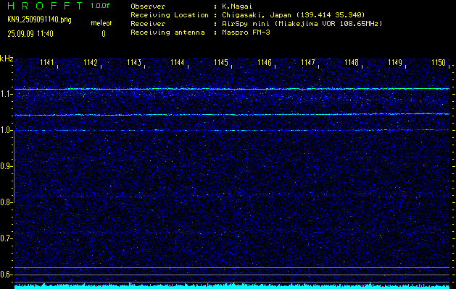Viewport: 456px width, 289px height.
Task: Click time marker 1149
Action: tap(395, 62)
